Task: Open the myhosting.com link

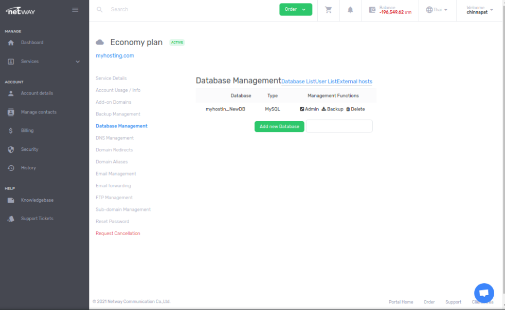Action: (x=115, y=55)
